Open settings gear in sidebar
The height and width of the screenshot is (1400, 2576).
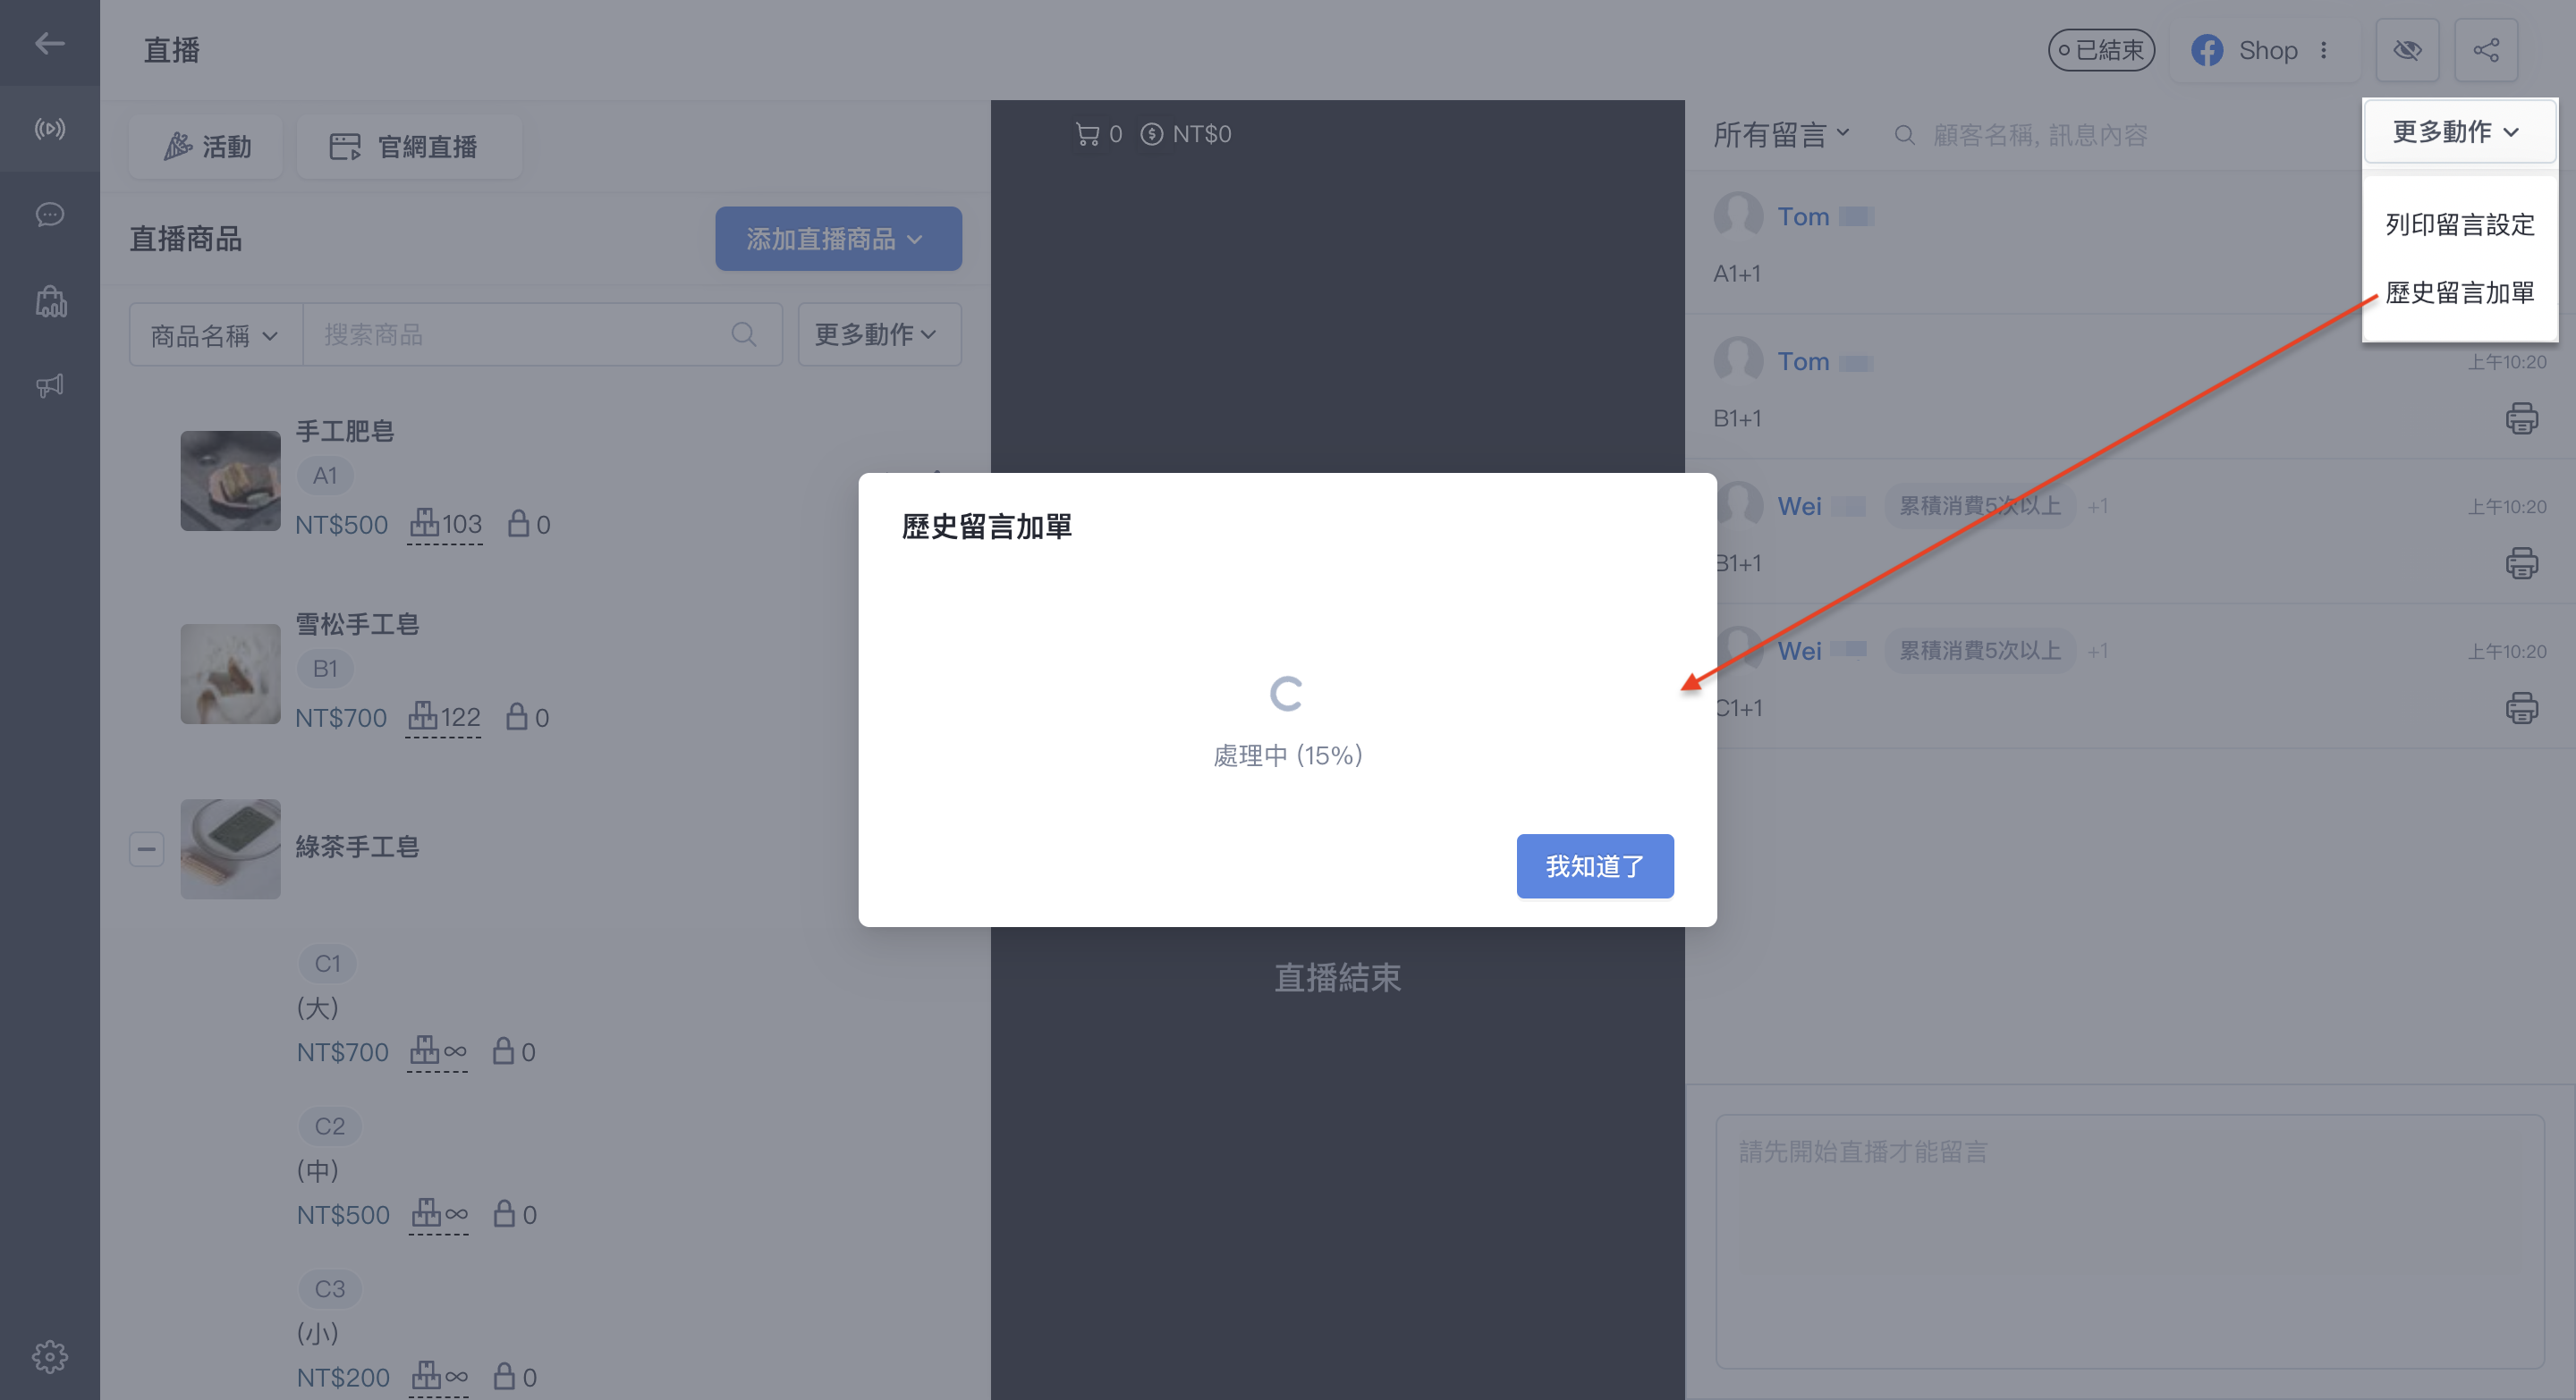coord(49,1356)
